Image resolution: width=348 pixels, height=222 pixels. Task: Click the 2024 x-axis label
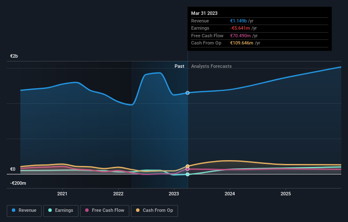point(230,194)
